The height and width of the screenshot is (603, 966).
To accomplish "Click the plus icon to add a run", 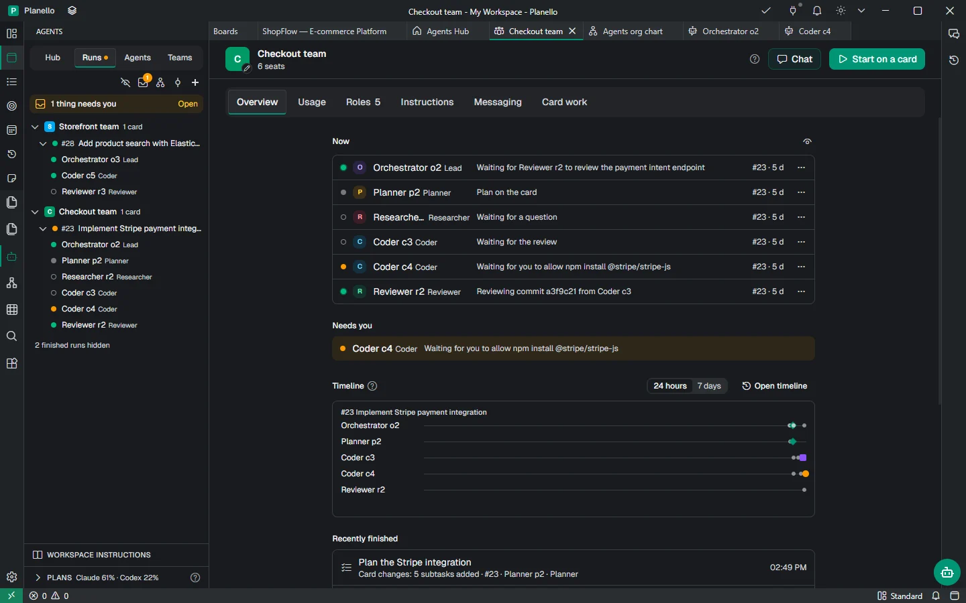I will 195,82.
